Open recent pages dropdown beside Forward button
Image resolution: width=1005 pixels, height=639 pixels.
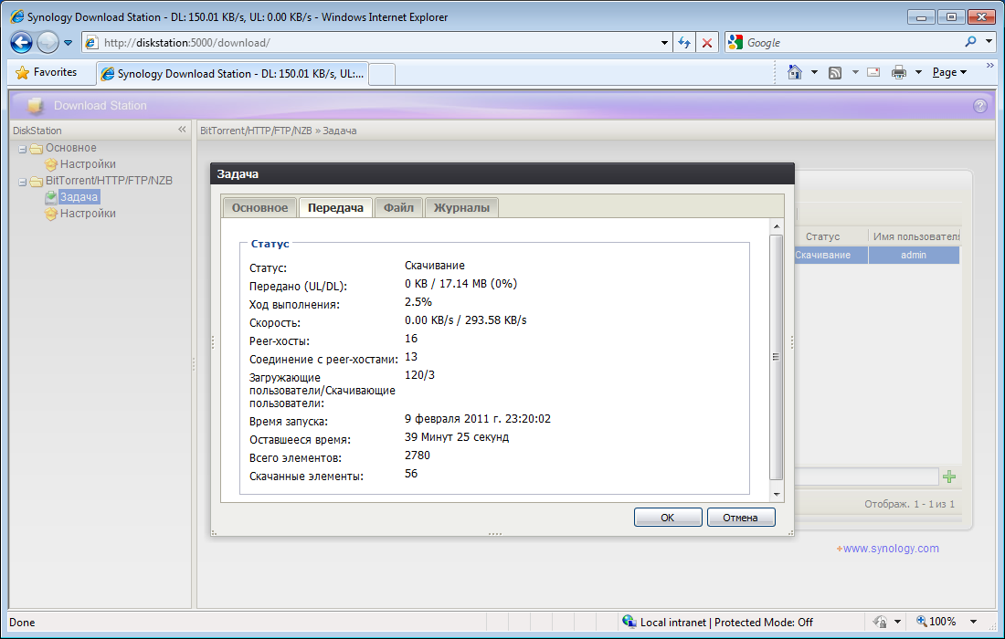click(68, 43)
